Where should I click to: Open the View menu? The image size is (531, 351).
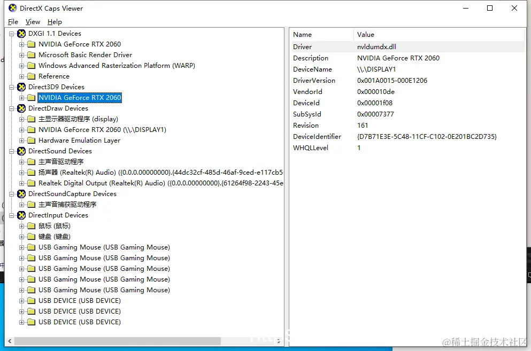33,22
